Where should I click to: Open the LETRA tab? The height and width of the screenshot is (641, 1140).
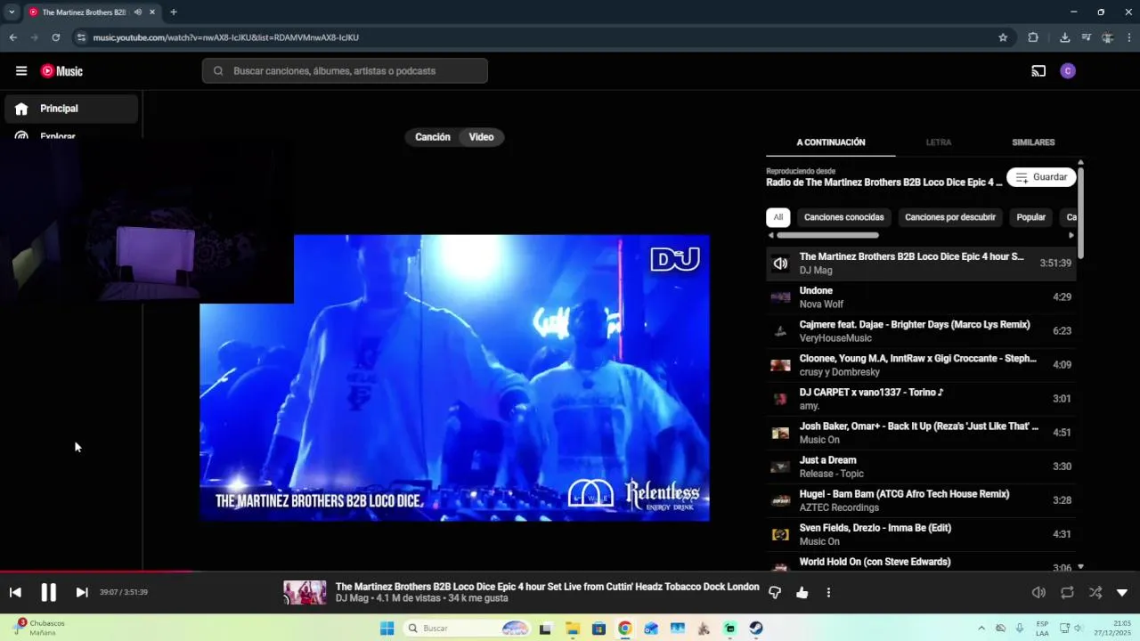[939, 142]
